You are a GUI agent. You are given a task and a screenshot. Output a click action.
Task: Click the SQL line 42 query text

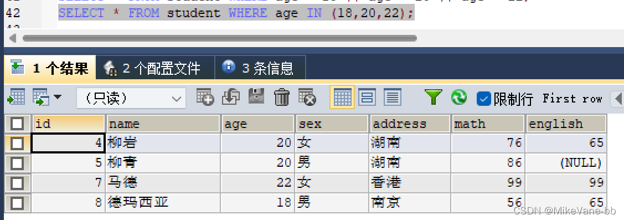coord(236,13)
